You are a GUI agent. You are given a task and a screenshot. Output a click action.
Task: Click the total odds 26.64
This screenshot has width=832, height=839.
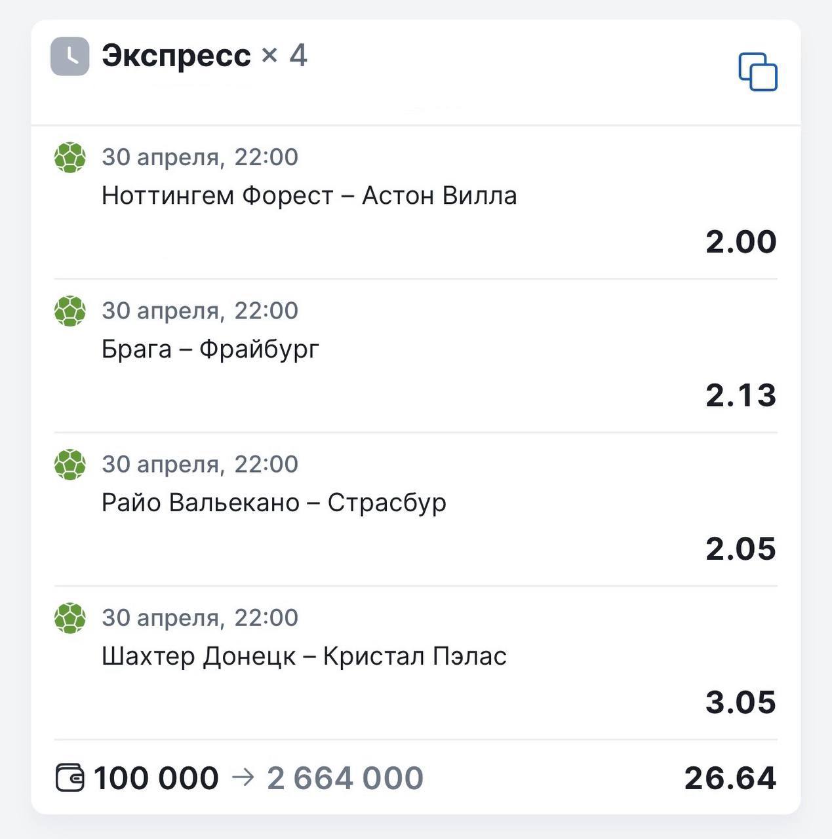coord(730,778)
